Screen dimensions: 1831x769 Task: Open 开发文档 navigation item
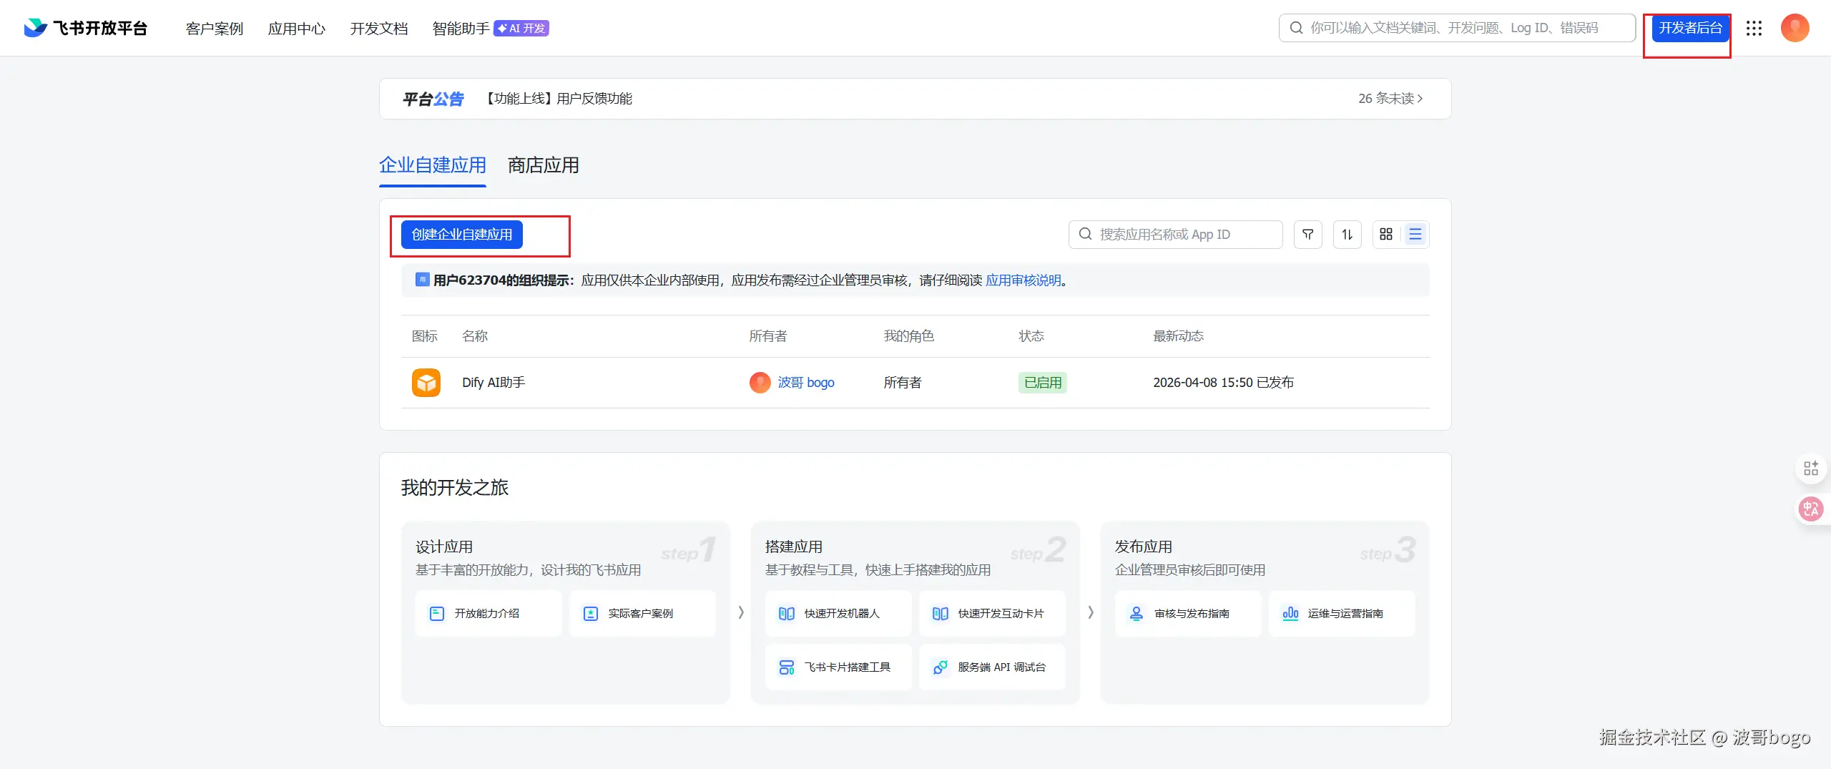[x=379, y=29]
